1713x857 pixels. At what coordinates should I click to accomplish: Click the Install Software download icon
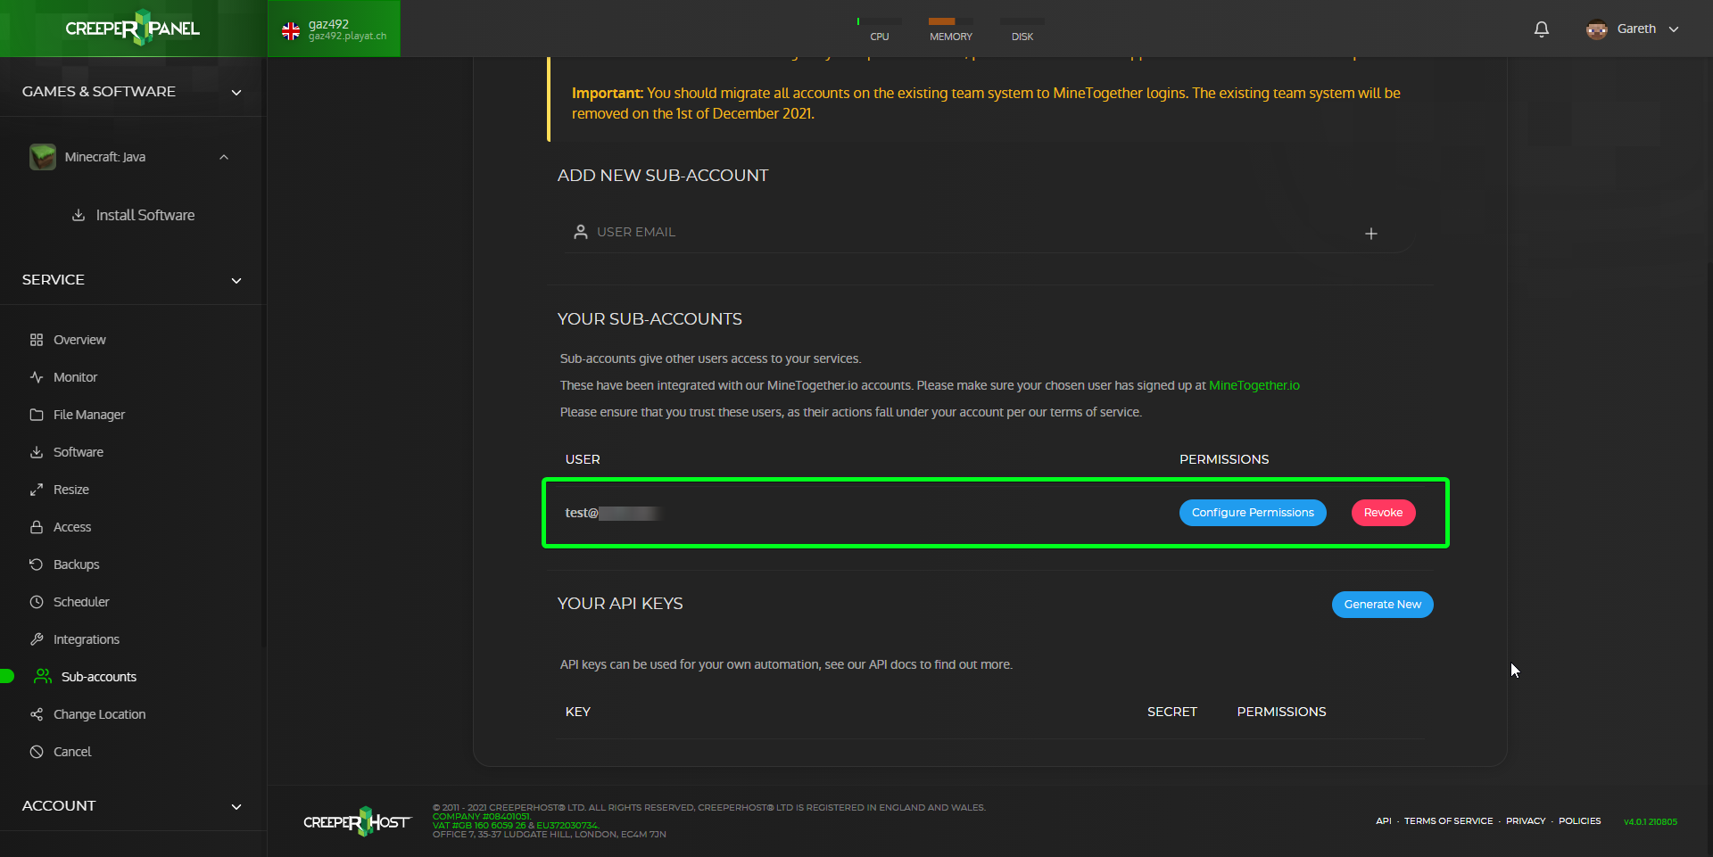79,215
